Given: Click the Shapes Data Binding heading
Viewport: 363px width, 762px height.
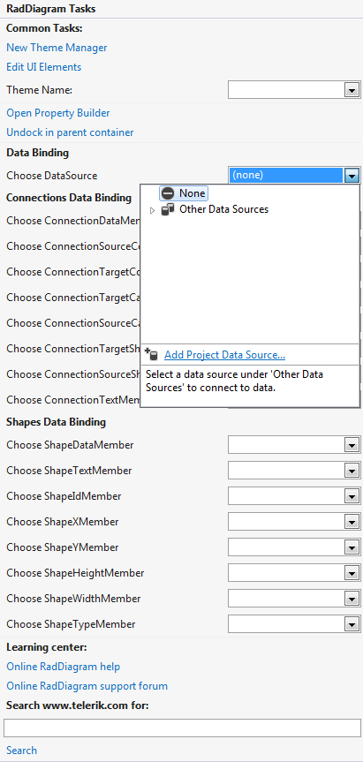Looking at the screenshot, I should (x=56, y=422).
